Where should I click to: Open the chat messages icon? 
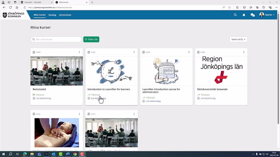(x=253, y=15)
